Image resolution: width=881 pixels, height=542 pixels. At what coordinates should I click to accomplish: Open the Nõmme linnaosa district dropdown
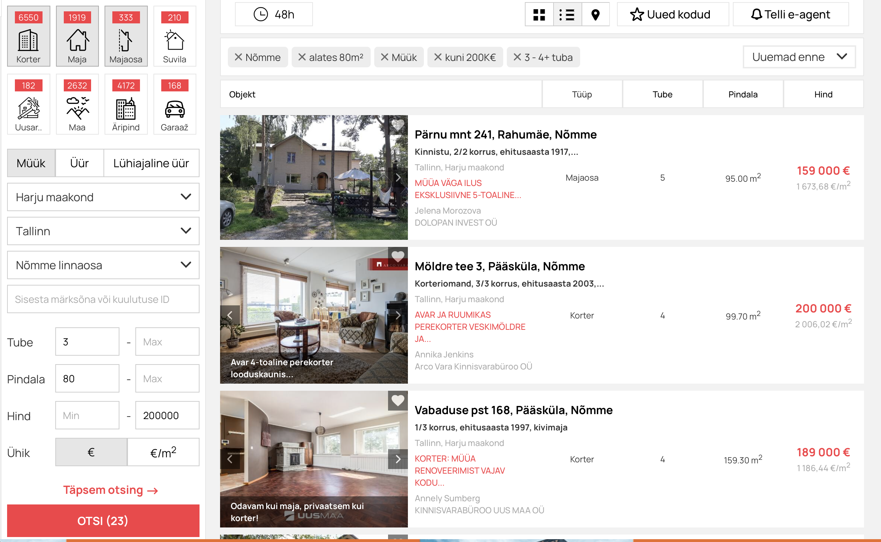pos(103,265)
